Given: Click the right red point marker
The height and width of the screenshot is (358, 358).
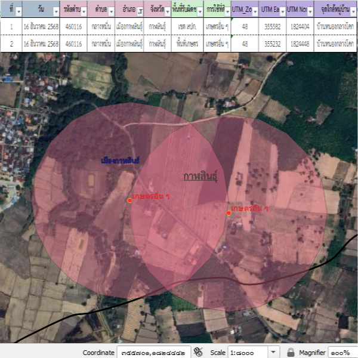Looking at the screenshot, I should click(229, 213).
